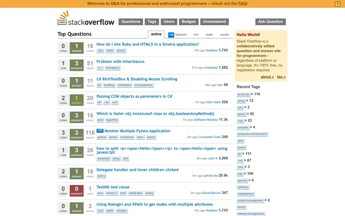Select project-management in Recent Tags
This screenshot has height=216, width=345.
coord(250,201)
